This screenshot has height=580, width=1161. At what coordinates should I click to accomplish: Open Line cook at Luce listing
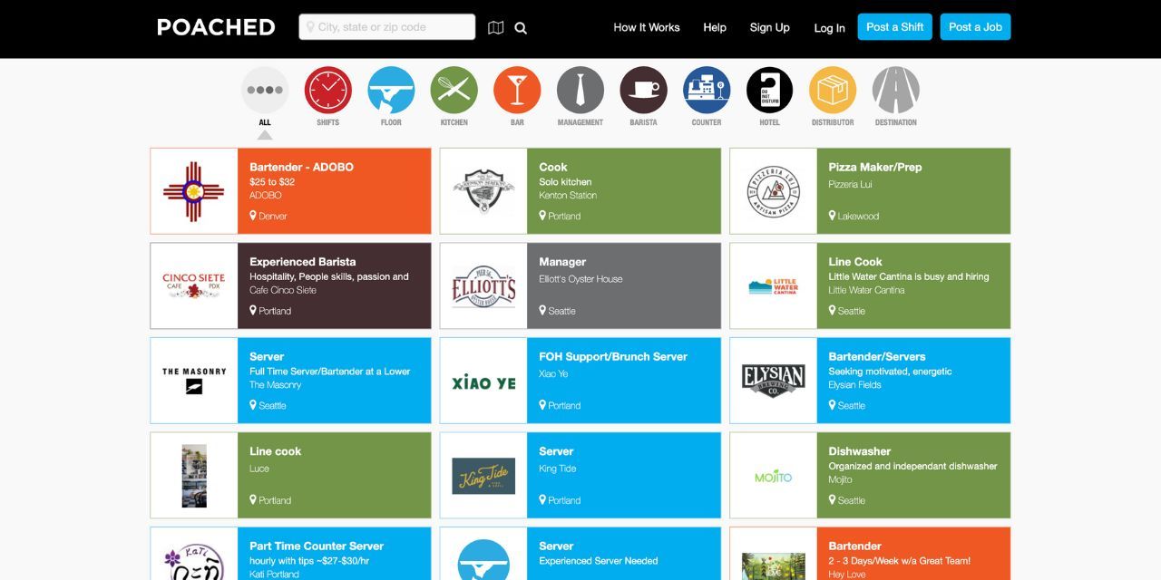click(x=290, y=475)
